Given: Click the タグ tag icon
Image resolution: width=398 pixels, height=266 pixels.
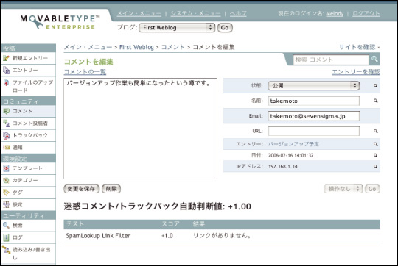Looking at the screenshot, I should [6, 193].
